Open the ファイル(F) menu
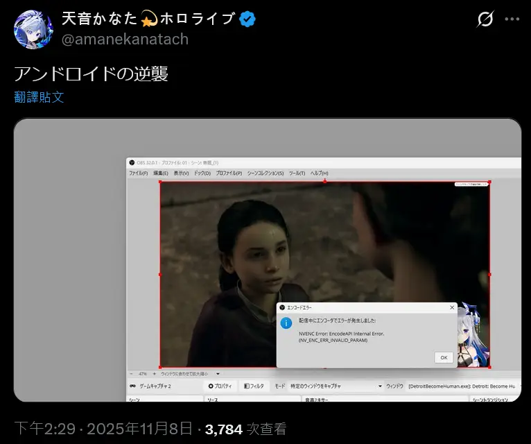Screen dimensions: 531x444 coord(139,173)
